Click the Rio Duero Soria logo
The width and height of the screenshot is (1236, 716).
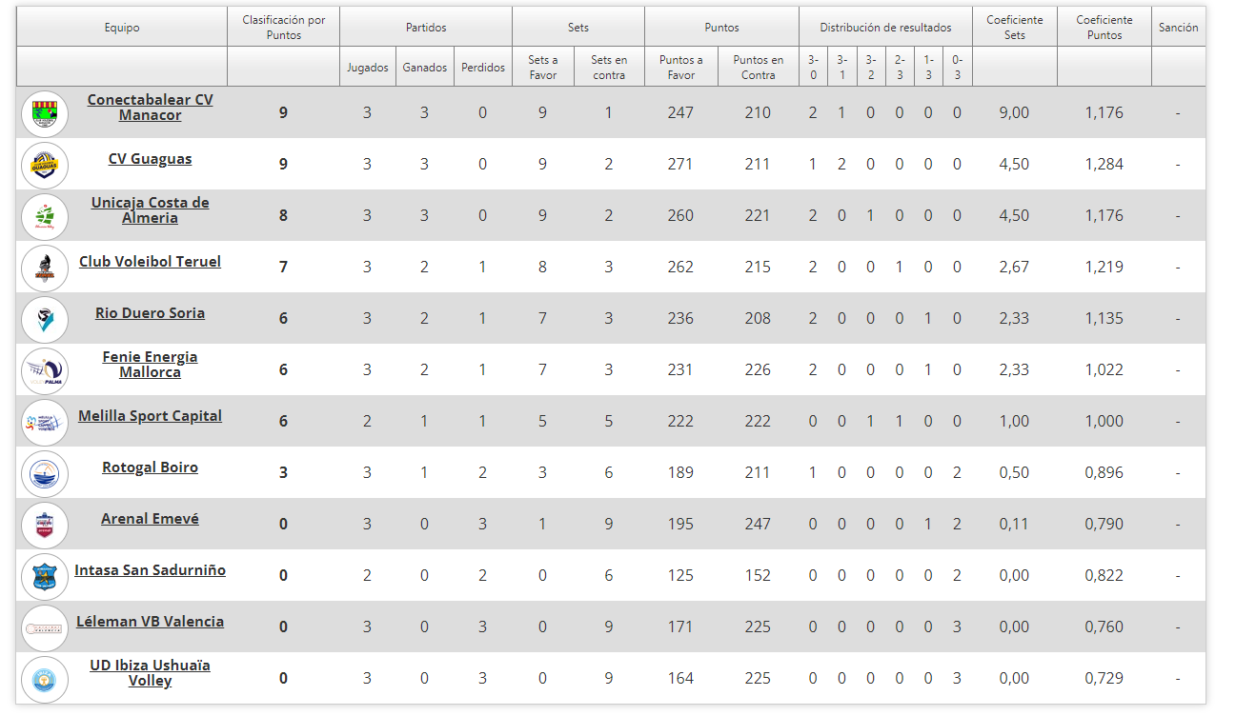pyautogui.click(x=45, y=320)
